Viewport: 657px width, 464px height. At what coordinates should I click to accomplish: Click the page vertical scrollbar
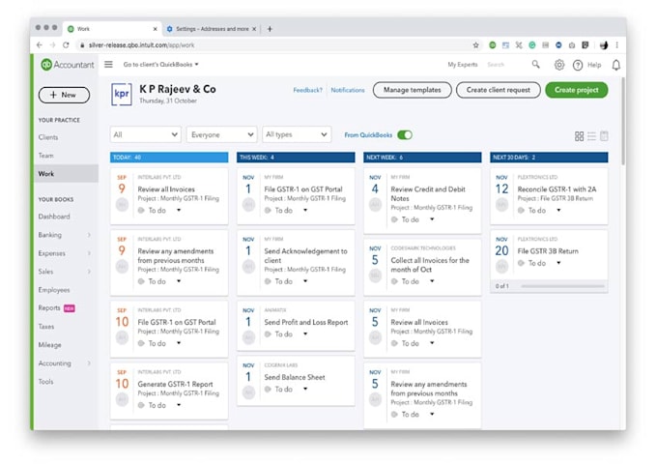pos(623,122)
